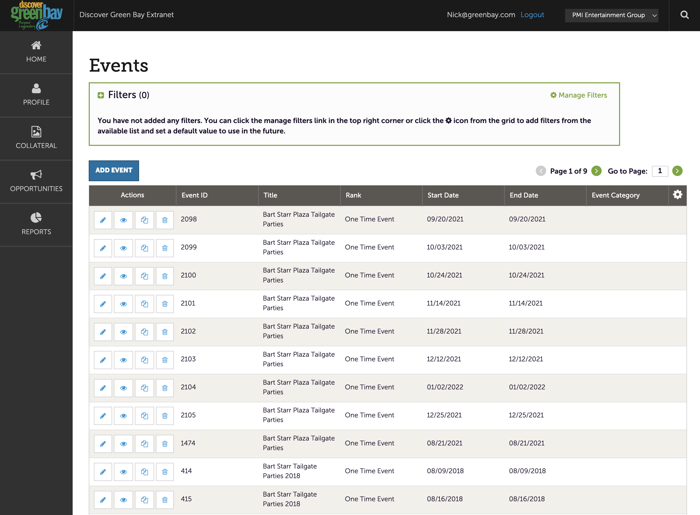The width and height of the screenshot is (700, 515).
Task: Duplicate event 2099 using copy icon
Action: 144,248
